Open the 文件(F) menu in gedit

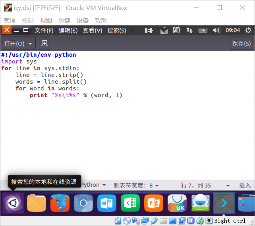(44, 31)
